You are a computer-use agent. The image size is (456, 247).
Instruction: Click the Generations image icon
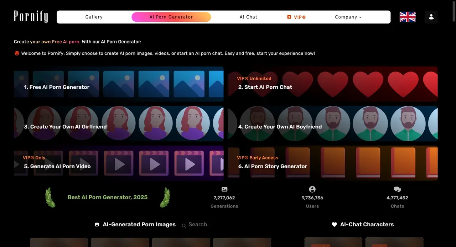pos(224,189)
